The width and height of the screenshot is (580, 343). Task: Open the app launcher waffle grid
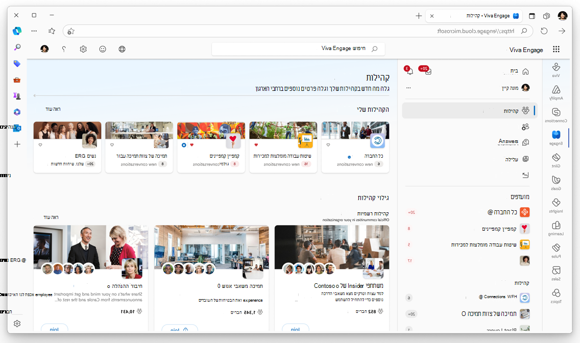556,49
